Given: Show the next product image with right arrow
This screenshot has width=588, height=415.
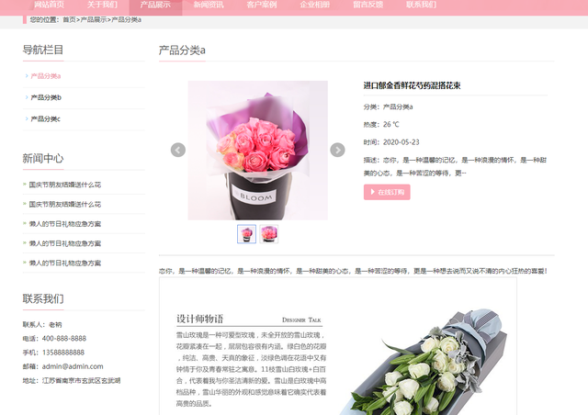Looking at the screenshot, I should [337, 150].
